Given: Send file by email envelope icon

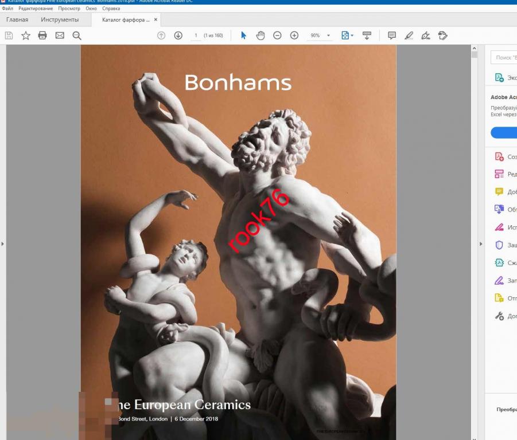Looking at the screenshot, I should 60,35.
